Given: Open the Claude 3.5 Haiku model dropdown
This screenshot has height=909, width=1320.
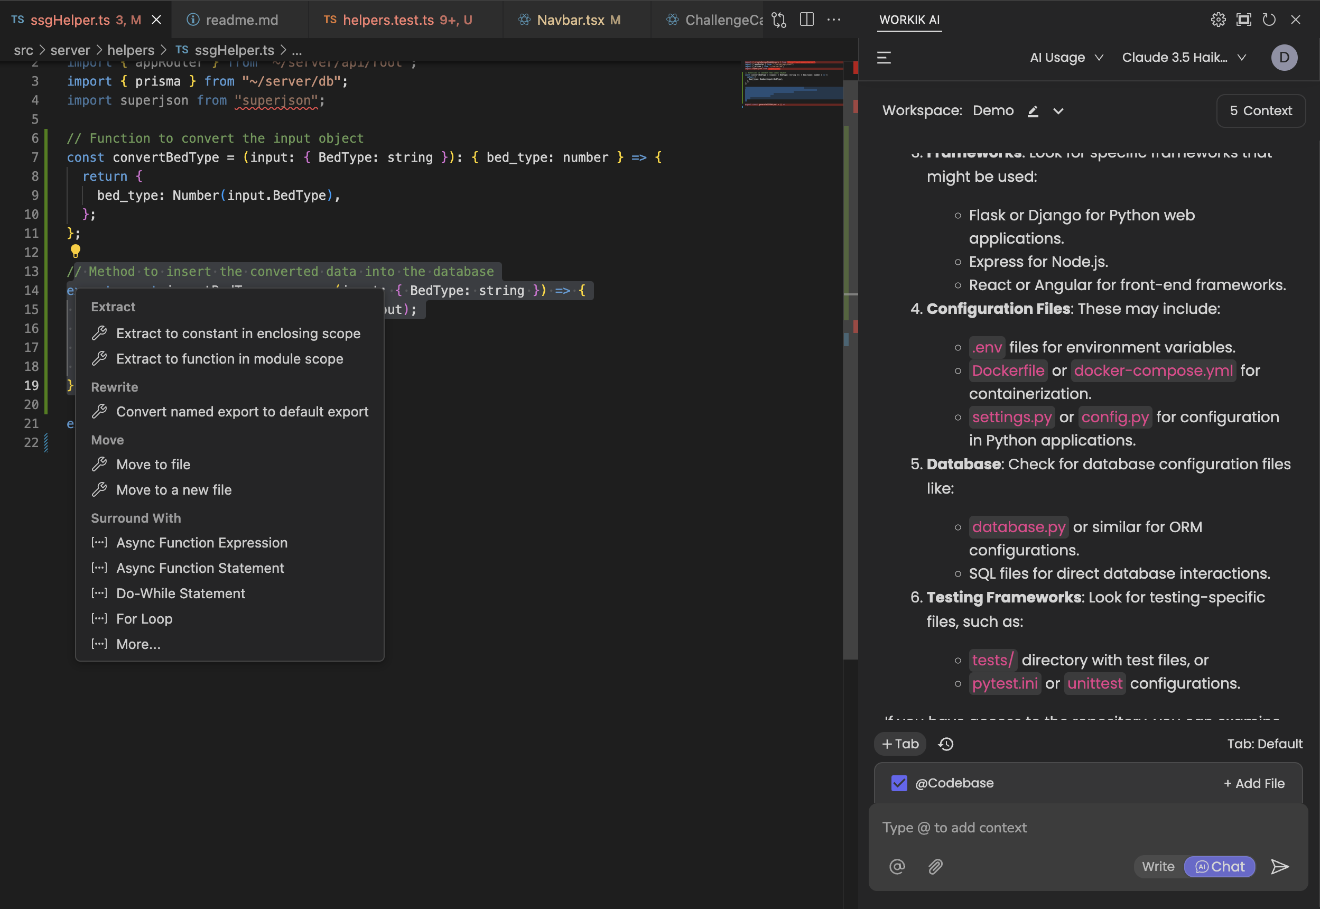Looking at the screenshot, I should pyautogui.click(x=1184, y=58).
